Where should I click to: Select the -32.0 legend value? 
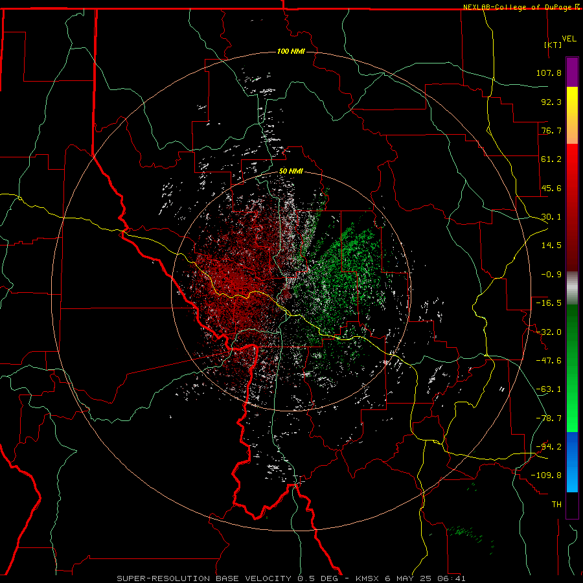coord(549,332)
